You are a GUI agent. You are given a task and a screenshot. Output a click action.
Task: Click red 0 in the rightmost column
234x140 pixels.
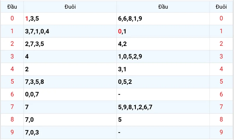221,19
